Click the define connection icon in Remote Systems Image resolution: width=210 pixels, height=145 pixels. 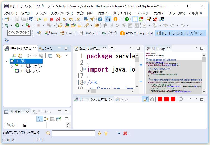click(14, 56)
